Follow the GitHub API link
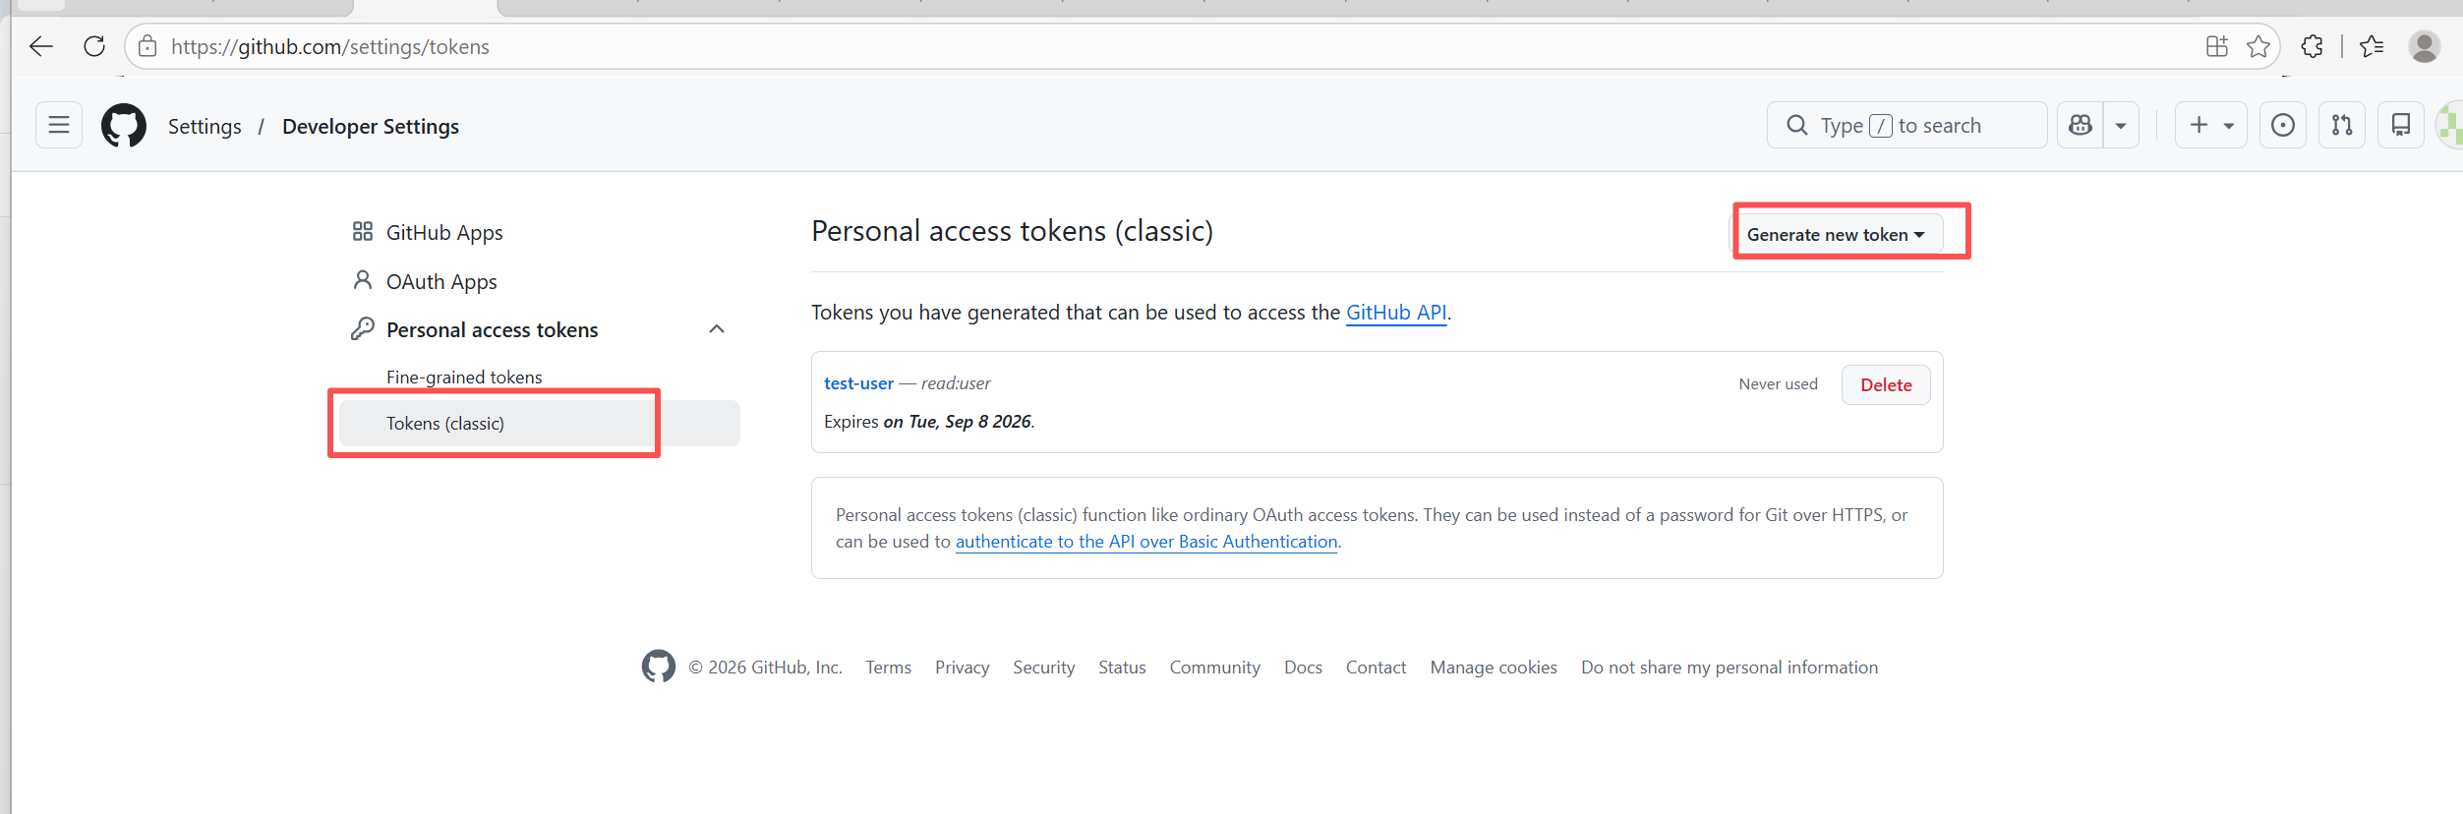Viewport: 2463px width, 814px height. (1396, 312)
